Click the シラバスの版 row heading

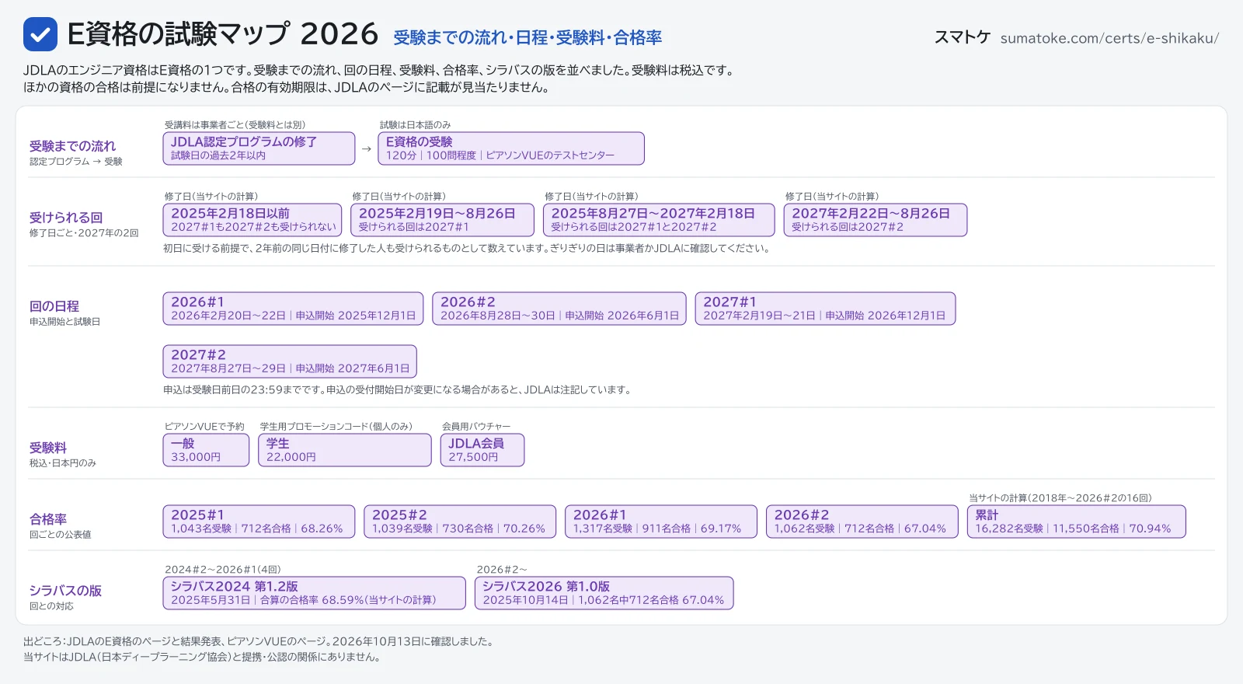coord(65,590)
